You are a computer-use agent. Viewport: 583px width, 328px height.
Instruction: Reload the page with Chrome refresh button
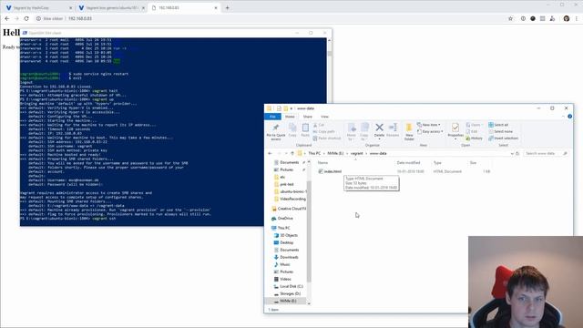click(x=26, y=18)
